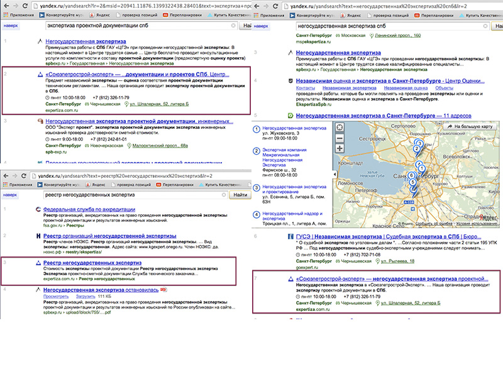Focus the address bar in the right window
The width and height of the screenshot is (503, 377).
(392, 6)
